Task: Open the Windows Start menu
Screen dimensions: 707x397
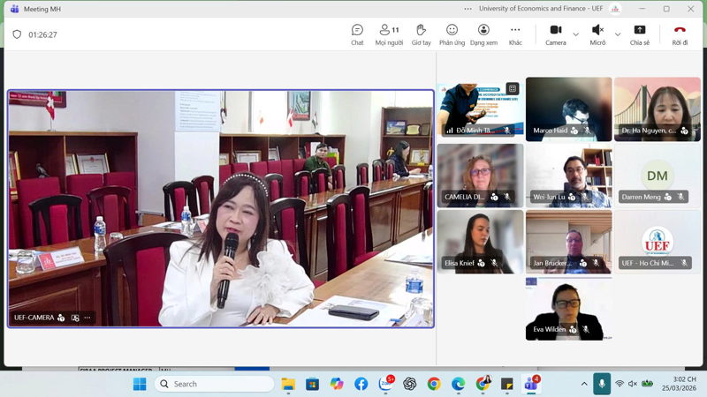Action: point(140,384)
